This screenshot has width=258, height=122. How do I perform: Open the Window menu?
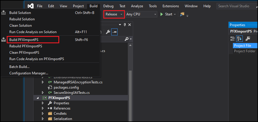tap(191, 6)
